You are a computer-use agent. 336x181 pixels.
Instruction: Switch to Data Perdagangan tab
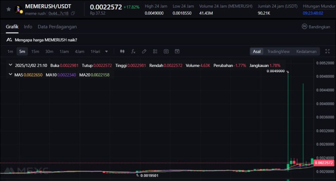tap(57, 27)
